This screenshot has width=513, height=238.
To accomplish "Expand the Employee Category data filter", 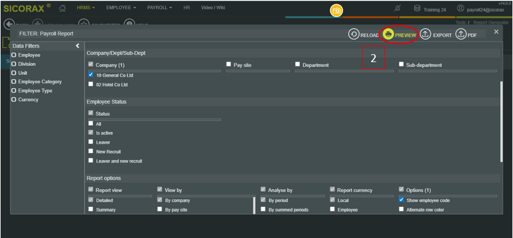I will tap(14, 82).
